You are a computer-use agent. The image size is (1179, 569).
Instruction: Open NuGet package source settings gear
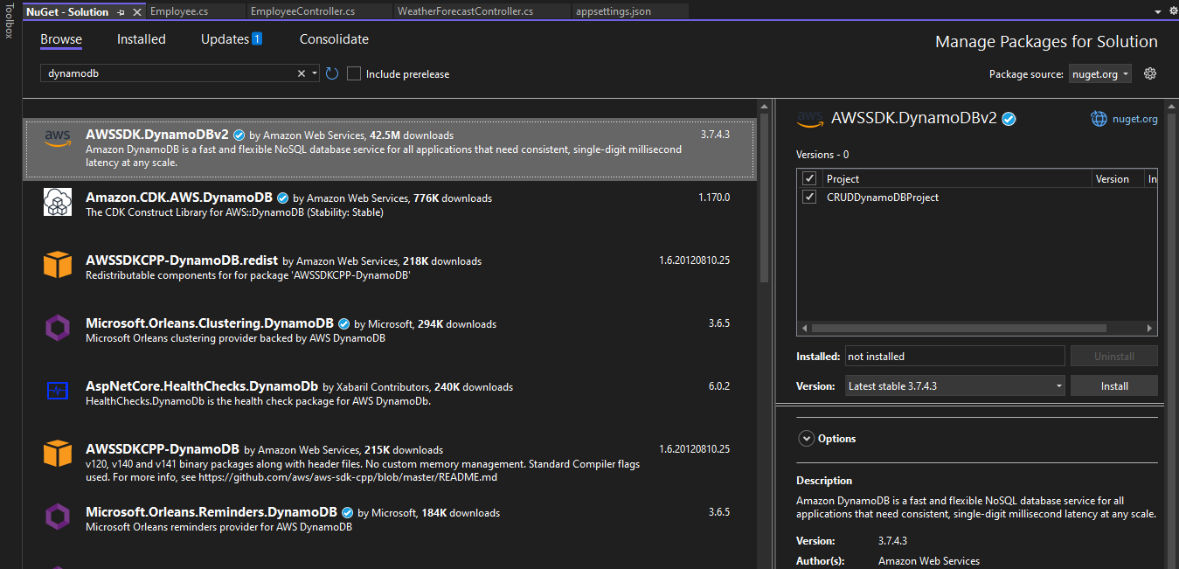tap(1150, 73)
